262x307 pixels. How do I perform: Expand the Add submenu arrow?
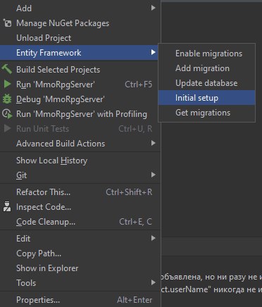[x=153, y=8]
